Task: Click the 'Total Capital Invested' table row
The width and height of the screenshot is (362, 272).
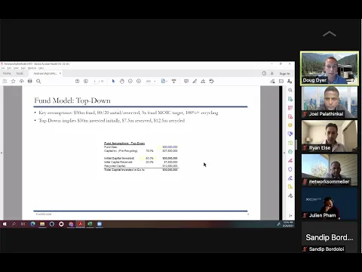Action: click(x=141, y=170)
